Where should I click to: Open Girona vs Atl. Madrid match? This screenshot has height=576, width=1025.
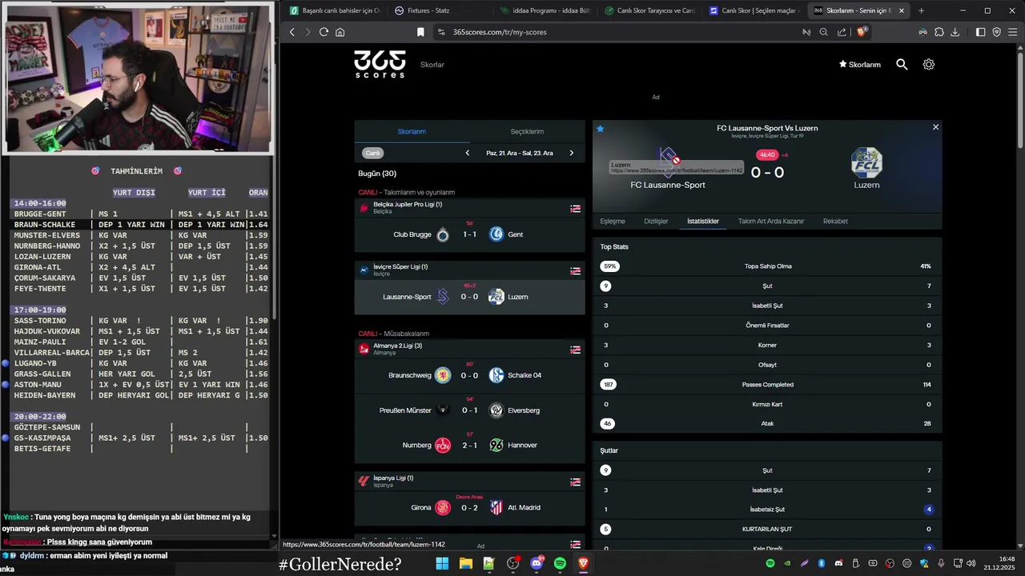click(470, 507)
